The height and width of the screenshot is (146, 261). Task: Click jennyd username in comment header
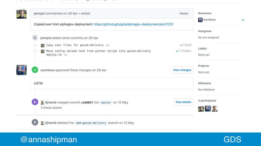pyautogui.click(x=39, y=13)
